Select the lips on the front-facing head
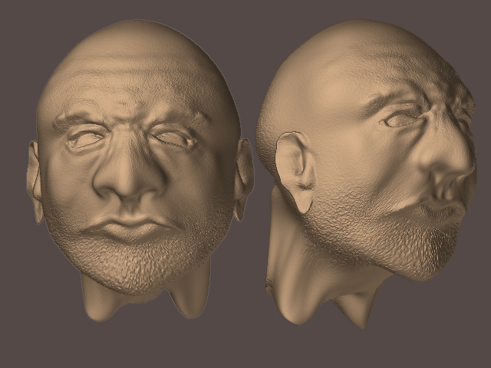491x368 pixels. coord(129,228)
